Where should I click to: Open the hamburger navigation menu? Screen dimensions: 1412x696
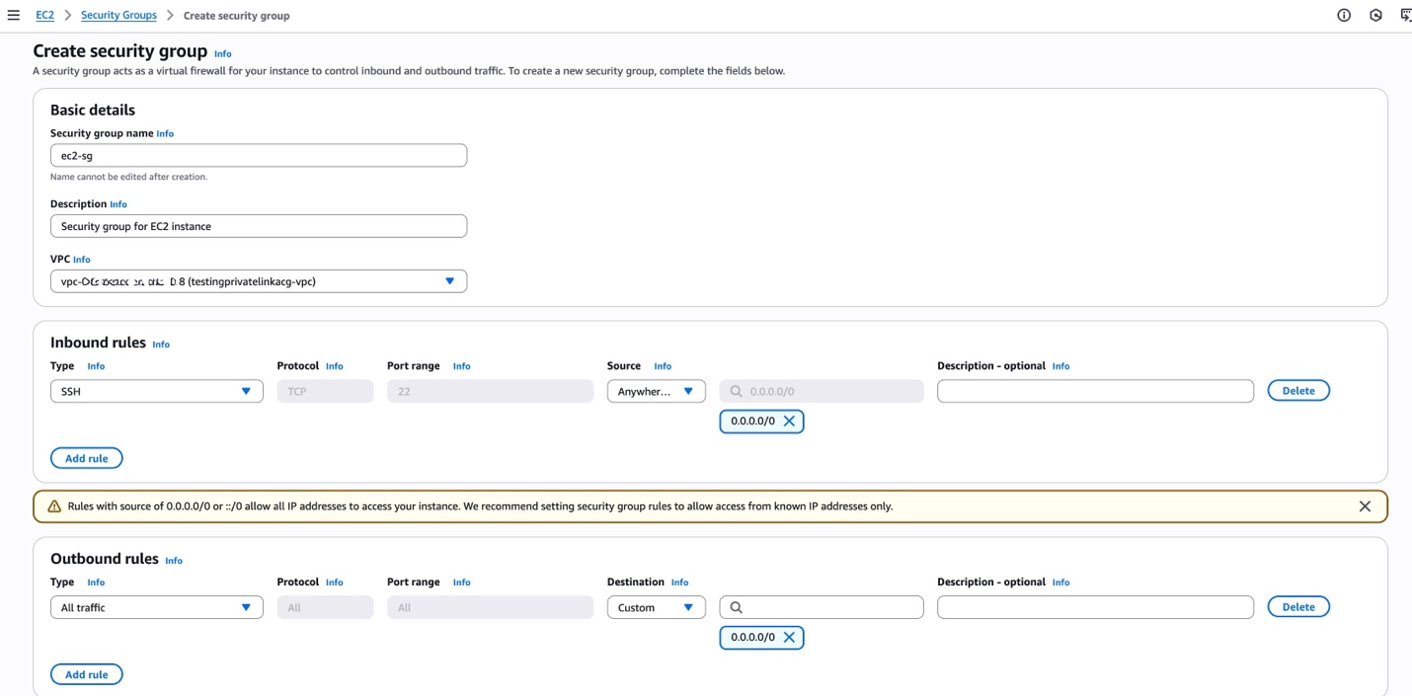pyautogui.click(x=14, y=16)
